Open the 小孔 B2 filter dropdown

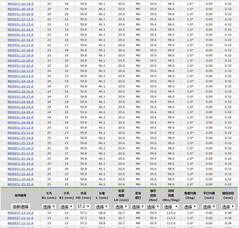tap(66, 207)
